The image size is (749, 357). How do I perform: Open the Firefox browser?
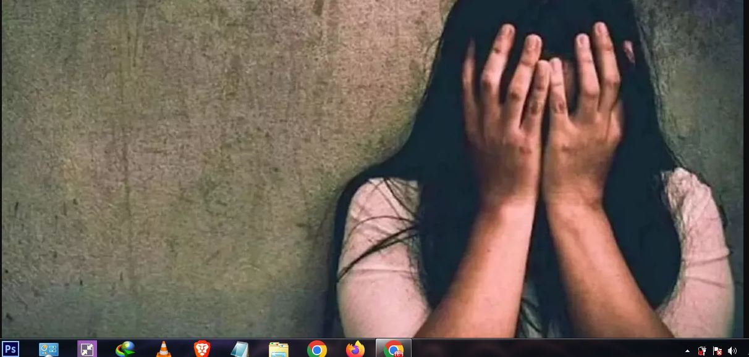(355, 350)
